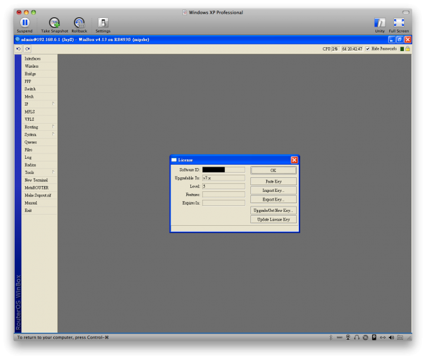Toggle the Hide Passwords checkbox
The width and height of the screenshot is (426, 360).
click(367, 48)
